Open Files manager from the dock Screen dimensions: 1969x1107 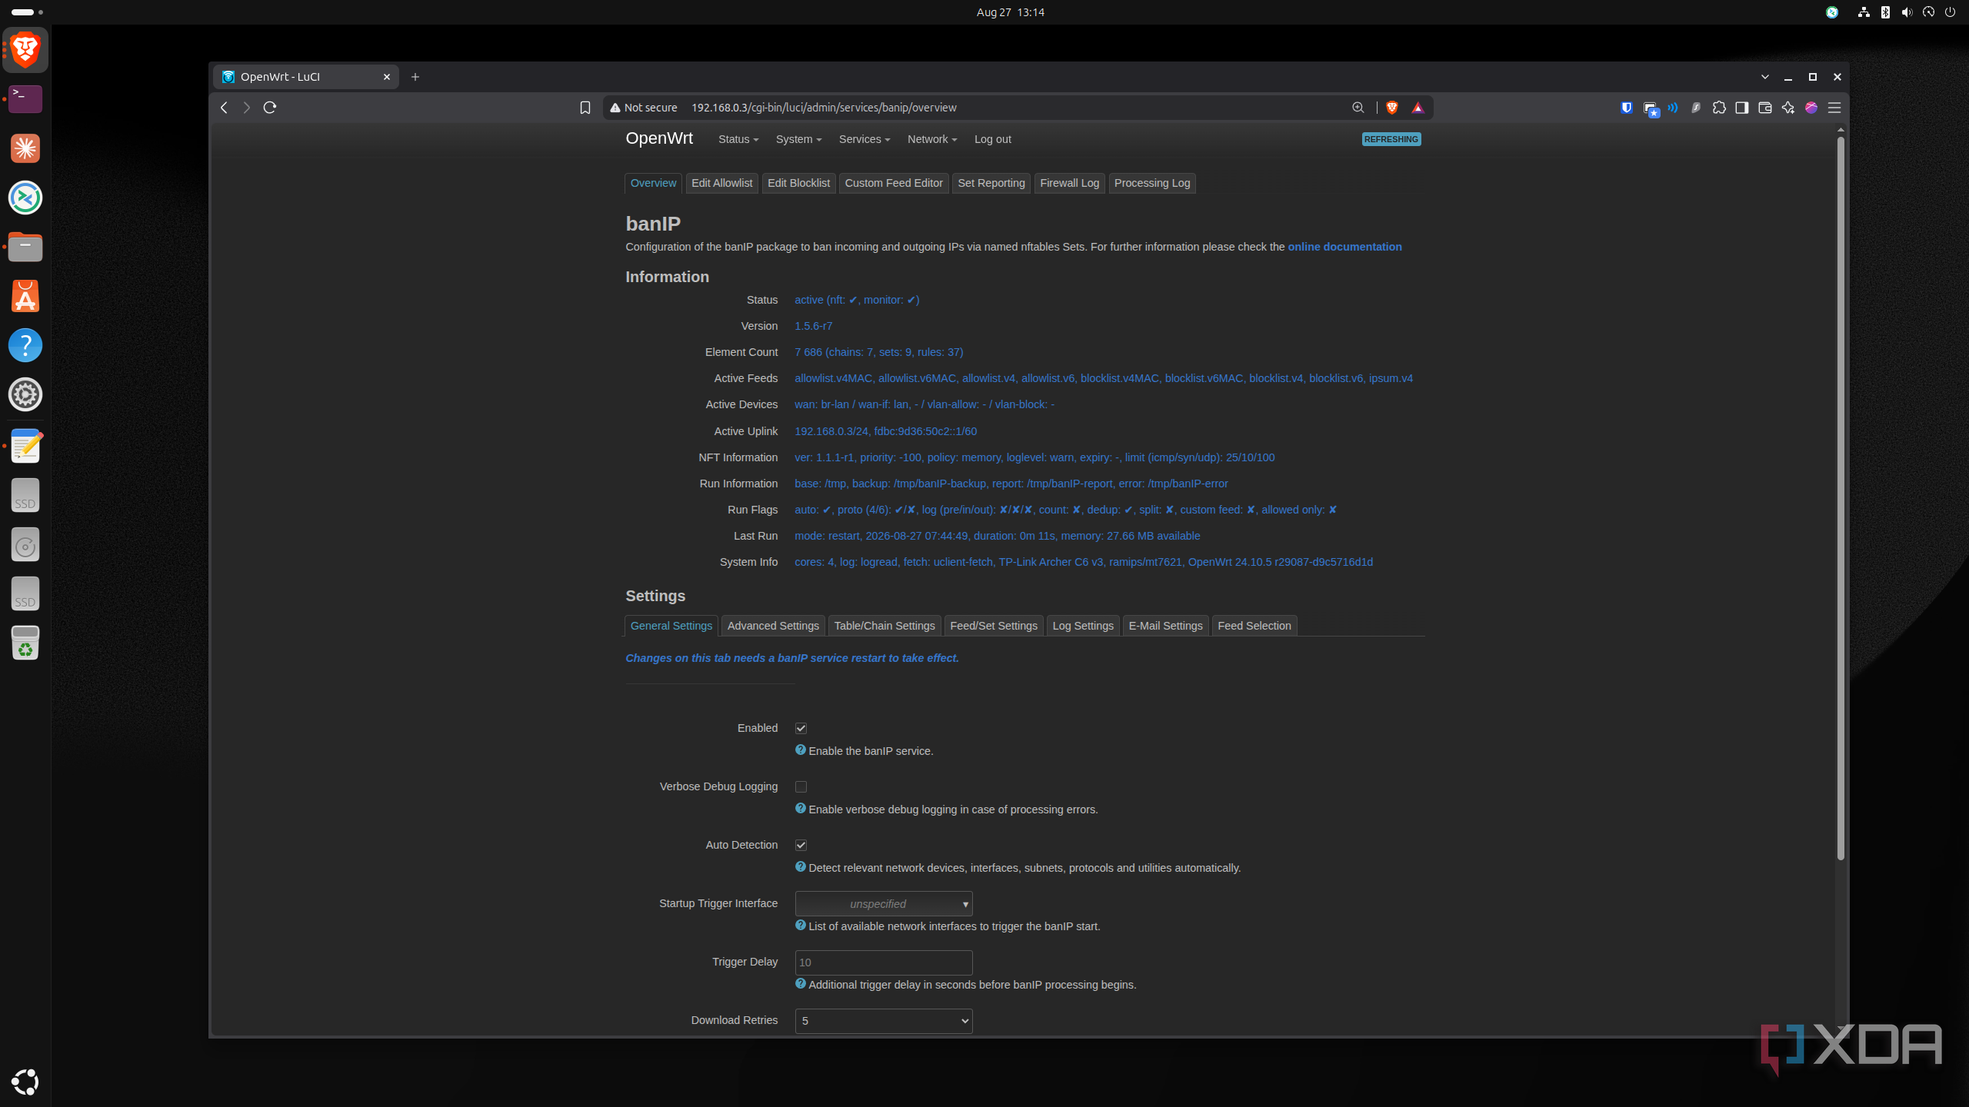coord(25,247)
